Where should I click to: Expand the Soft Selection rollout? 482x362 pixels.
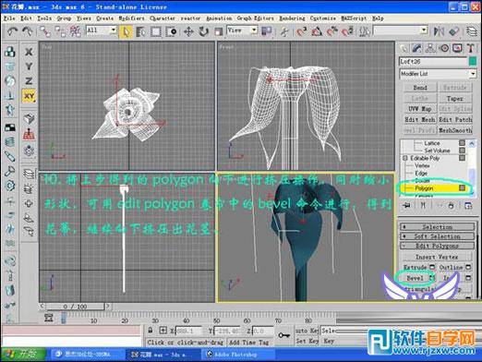437,236
